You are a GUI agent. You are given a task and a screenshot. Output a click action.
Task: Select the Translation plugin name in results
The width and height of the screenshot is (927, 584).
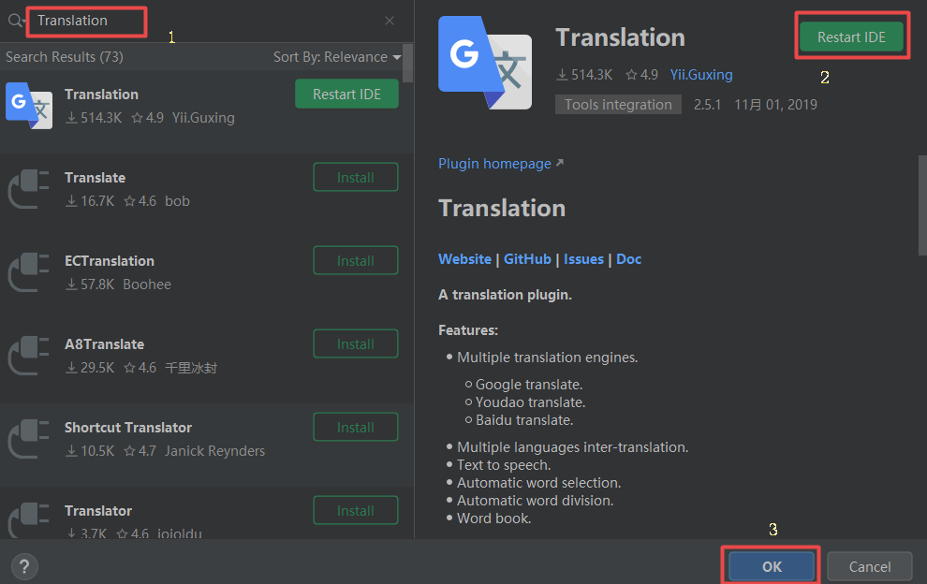[101, 95]
